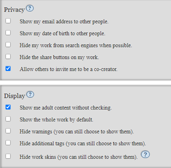Viewport: 171px width, 168px height.
Task: Open help icon beside Hide work skins
Action: [x=145, y=155]
